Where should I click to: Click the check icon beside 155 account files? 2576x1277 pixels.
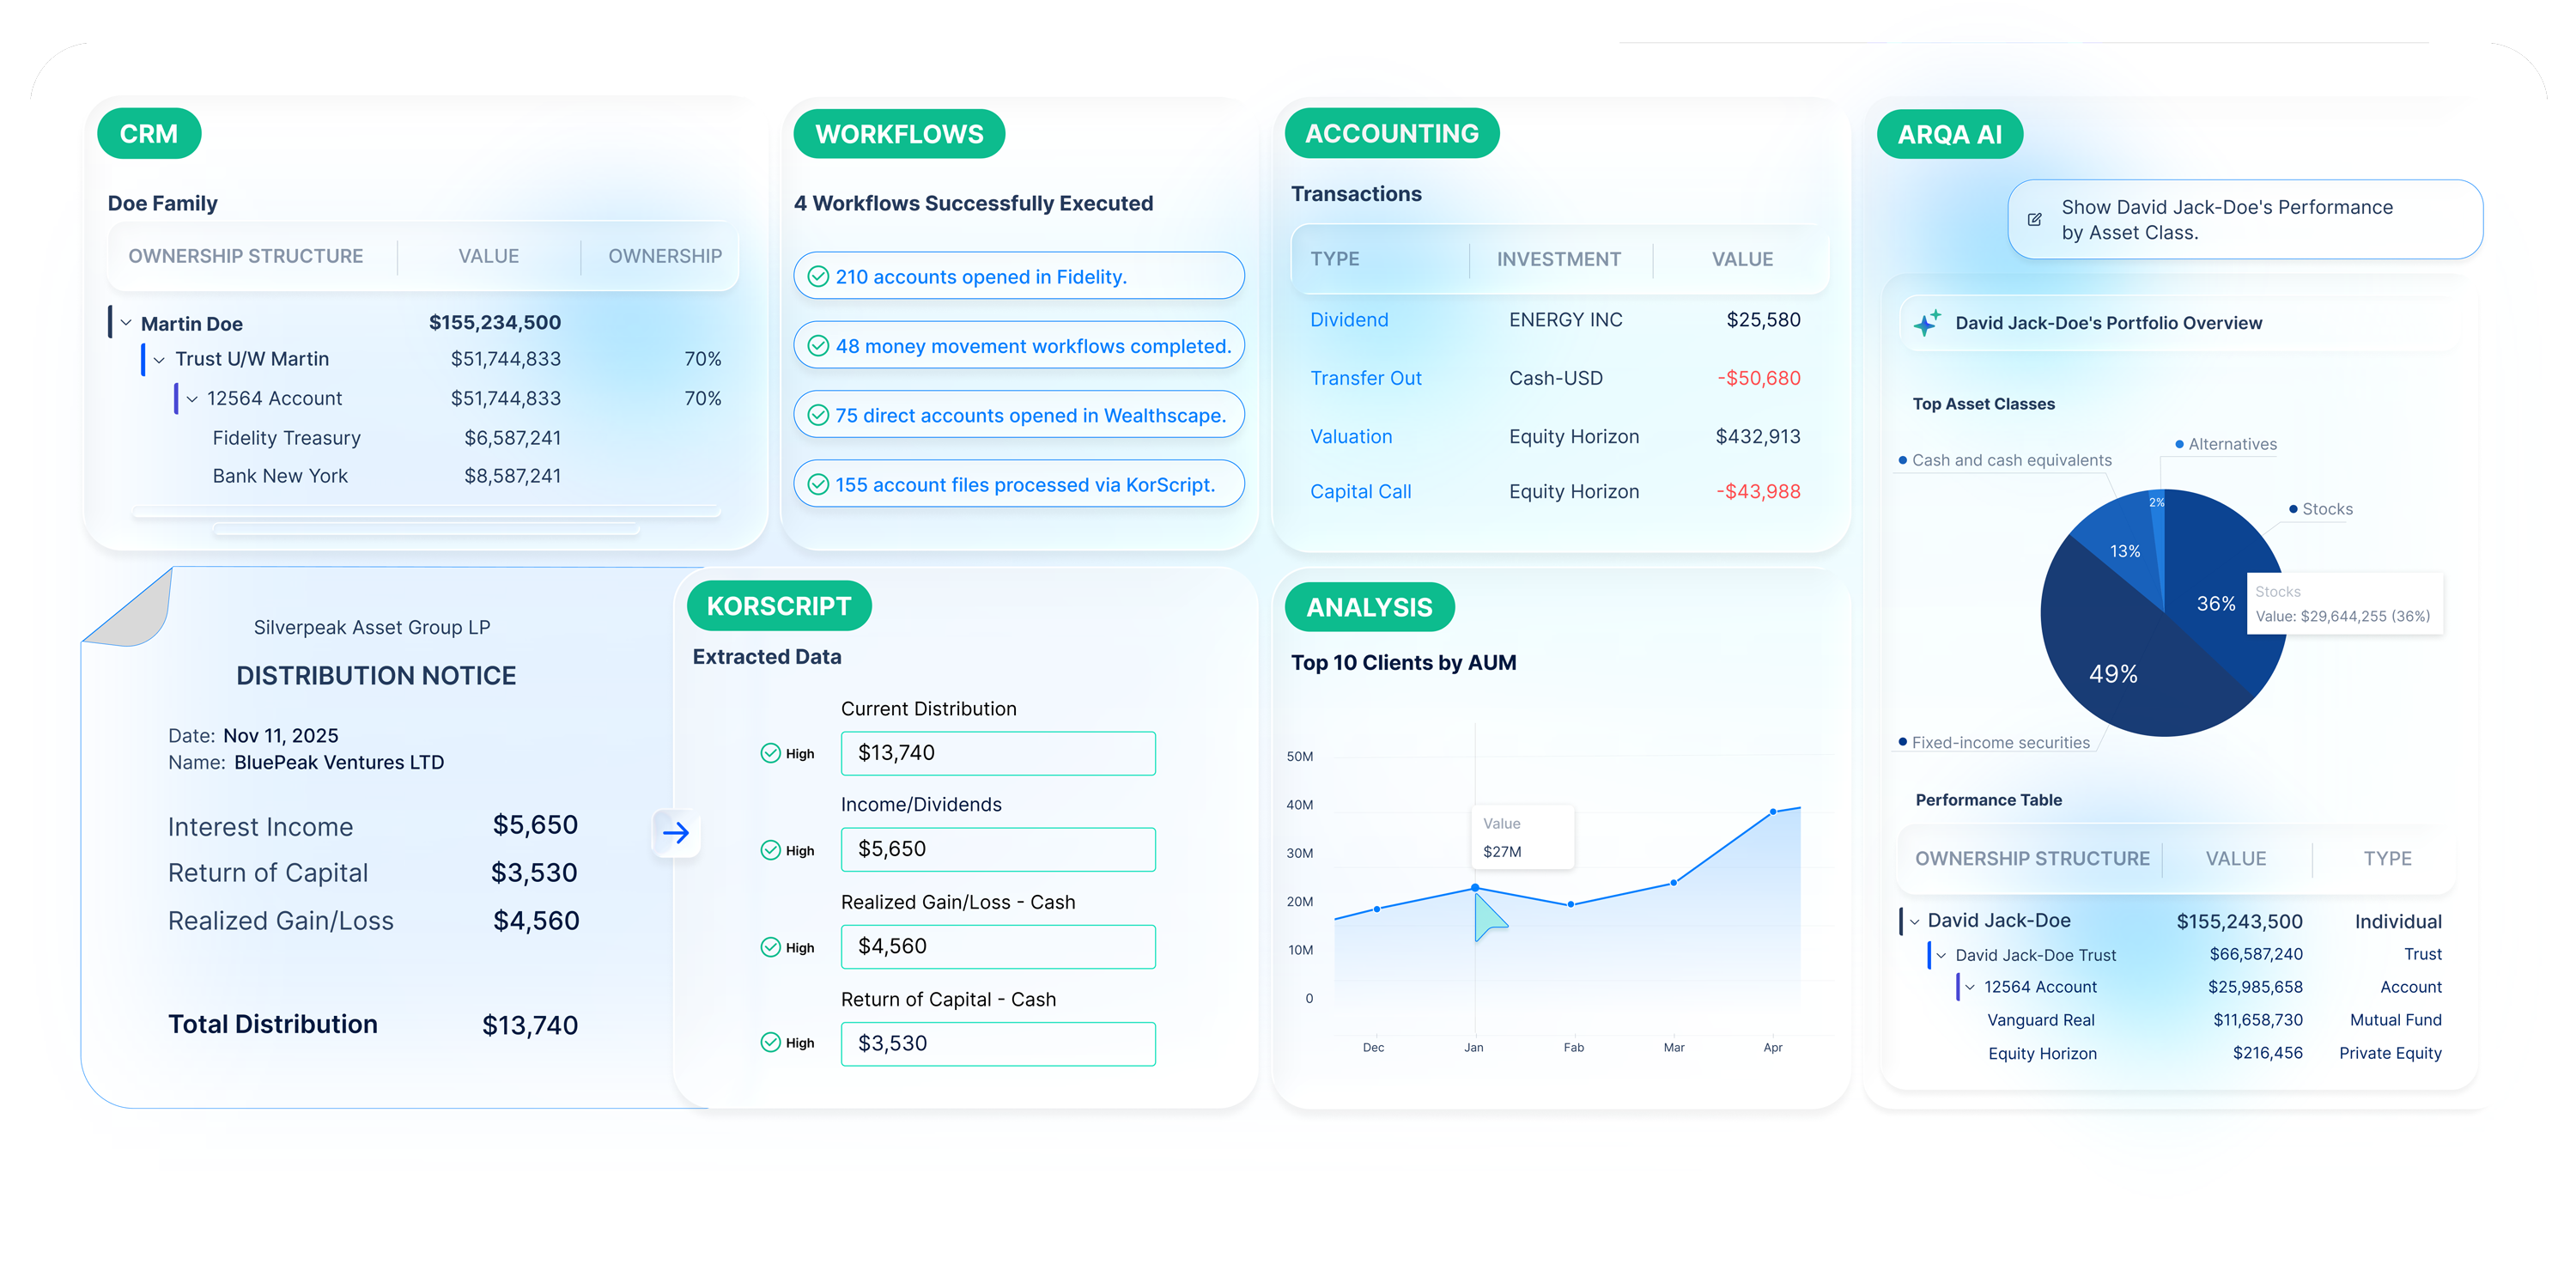(818, 485)
